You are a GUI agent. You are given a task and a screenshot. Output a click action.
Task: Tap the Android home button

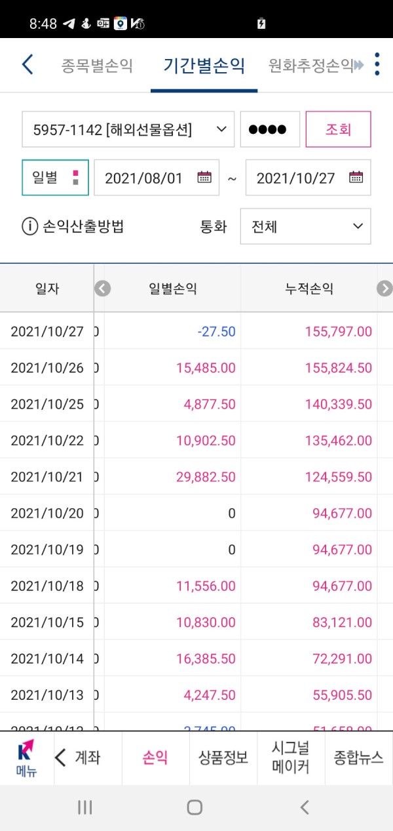(x=195, y=807)
